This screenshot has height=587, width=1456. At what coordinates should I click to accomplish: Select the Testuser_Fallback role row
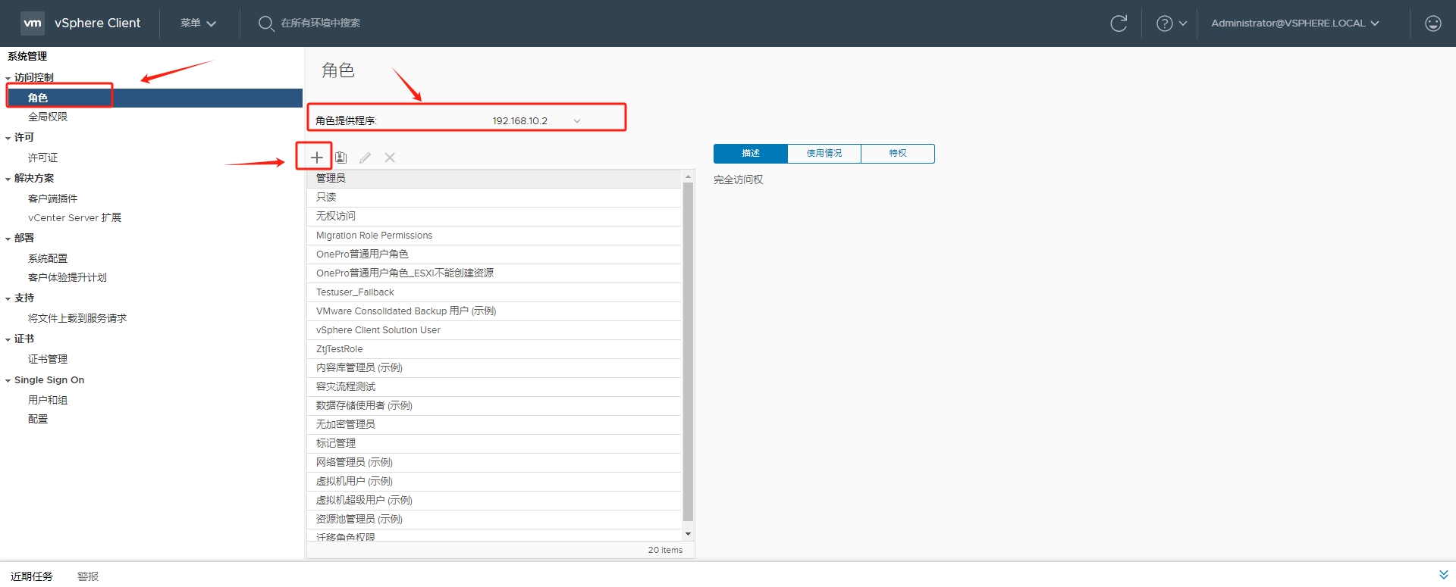click(494, 292)
